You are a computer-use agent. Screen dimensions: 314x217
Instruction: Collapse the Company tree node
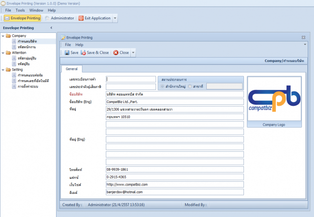(x=3, y=36)
